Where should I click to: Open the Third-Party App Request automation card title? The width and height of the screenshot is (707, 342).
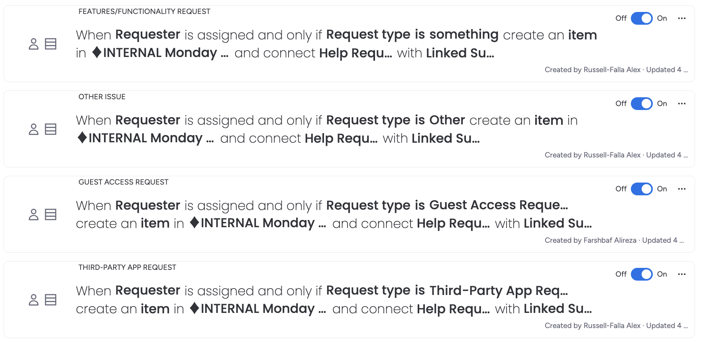127,267
